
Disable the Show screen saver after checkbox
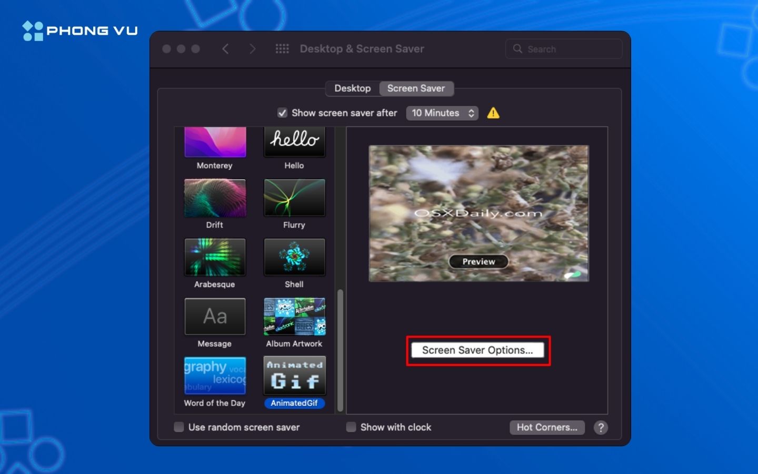[x=283, y=113]
